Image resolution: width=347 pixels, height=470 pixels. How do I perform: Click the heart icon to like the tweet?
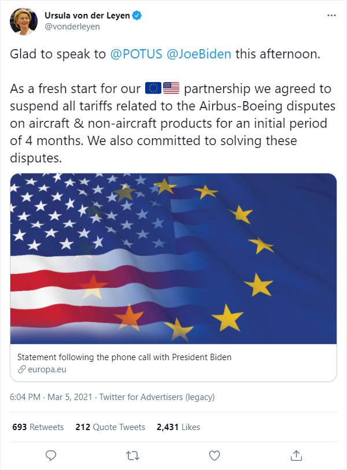click(214, 455)
